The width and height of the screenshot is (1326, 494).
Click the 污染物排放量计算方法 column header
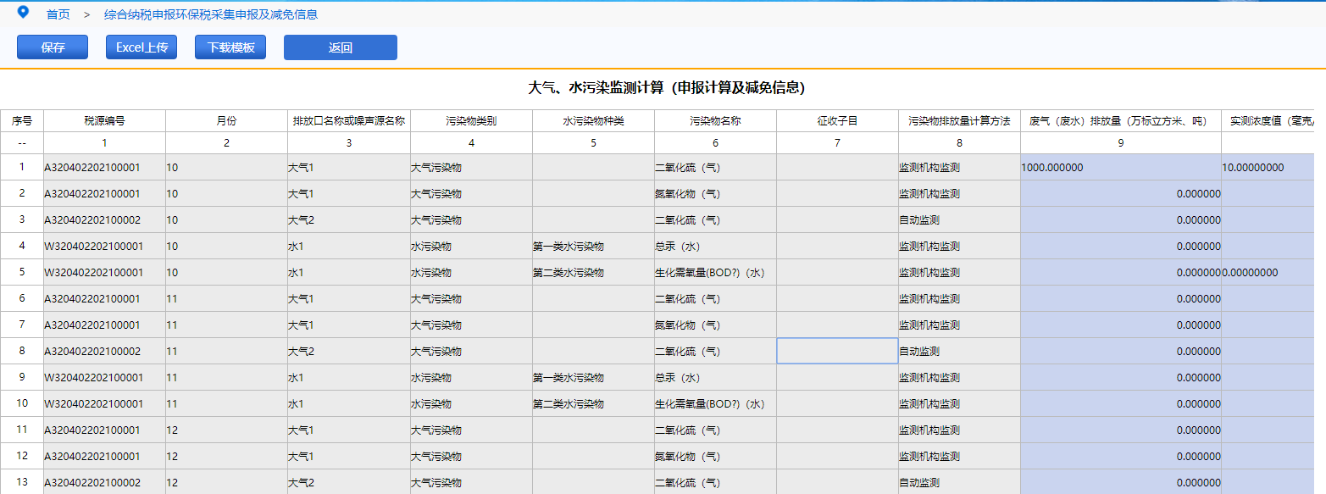(x=959, y=121)
